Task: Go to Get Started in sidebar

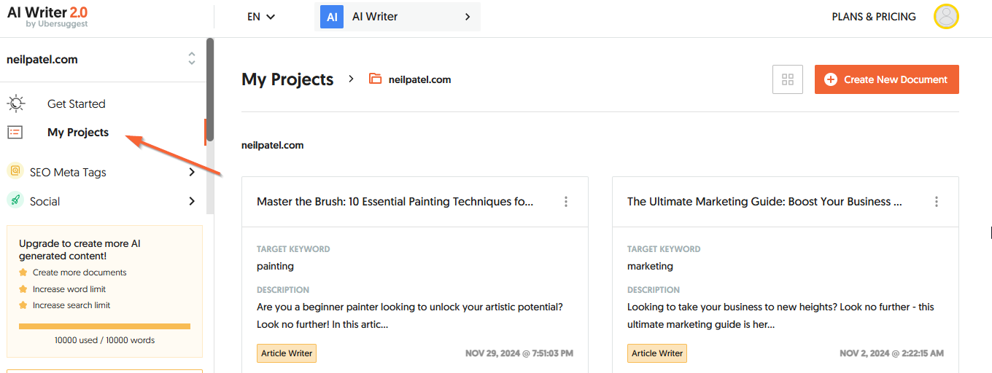Action: point(77,103)
